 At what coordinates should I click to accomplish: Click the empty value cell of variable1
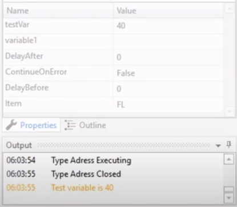(168, 42)
